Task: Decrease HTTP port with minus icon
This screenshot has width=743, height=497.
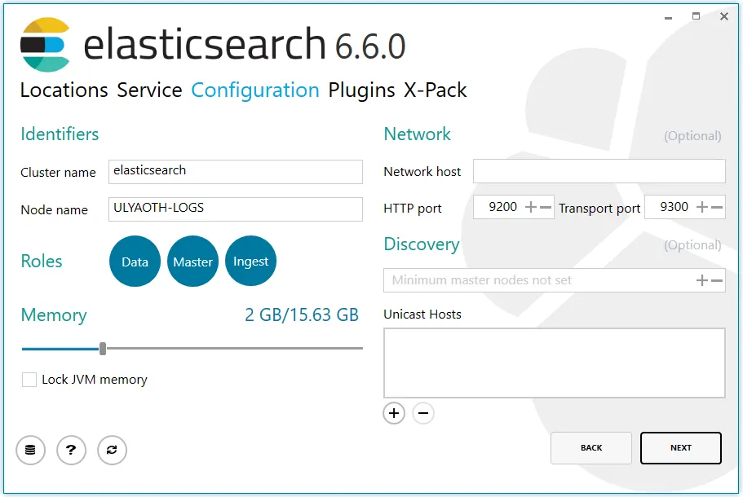Action: 546,207
